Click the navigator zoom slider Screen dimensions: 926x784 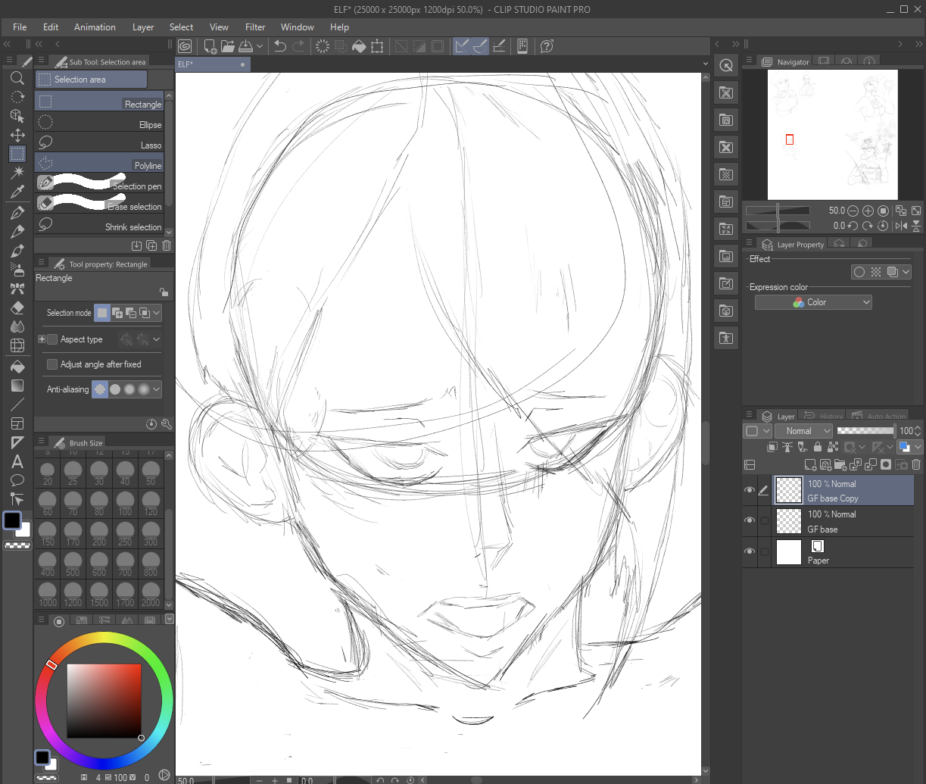778,211
